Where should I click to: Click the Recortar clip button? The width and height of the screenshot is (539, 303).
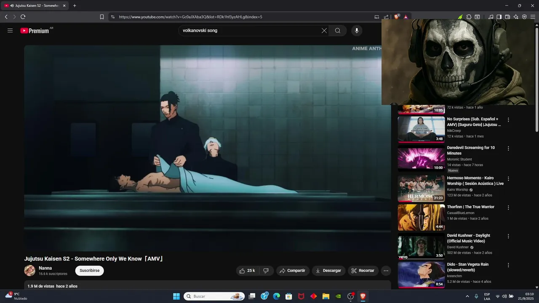pyautogui.click(x=363, y=271)
